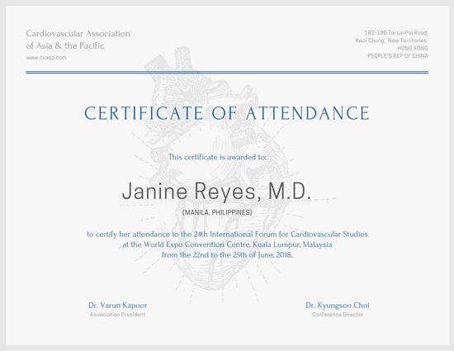This screenshot has height=351, width=454.
Task: Open the www.cvasp.com website link
Action: pyautogui.click(x=46, y=57)
